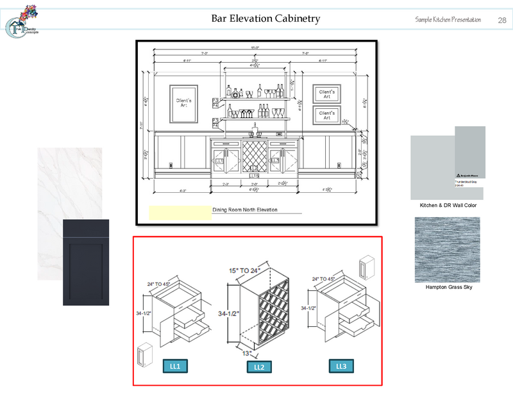
Task: Click the large Client's Art frame on left
Action: click(x=184, y=103)
